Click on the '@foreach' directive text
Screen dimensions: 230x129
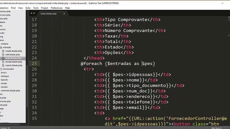(91, 64)
